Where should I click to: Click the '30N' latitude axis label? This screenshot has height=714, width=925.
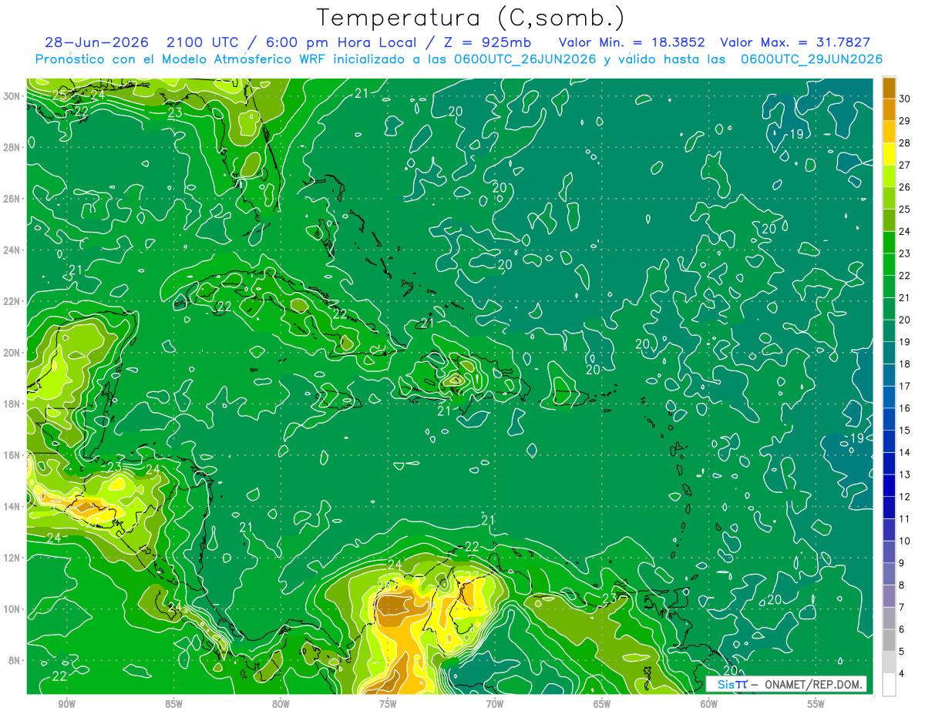pyautogui.click(x=13, y=96)
